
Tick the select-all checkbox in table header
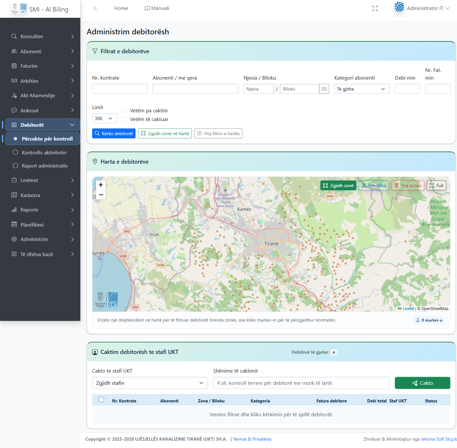click(x=101, y=400)
